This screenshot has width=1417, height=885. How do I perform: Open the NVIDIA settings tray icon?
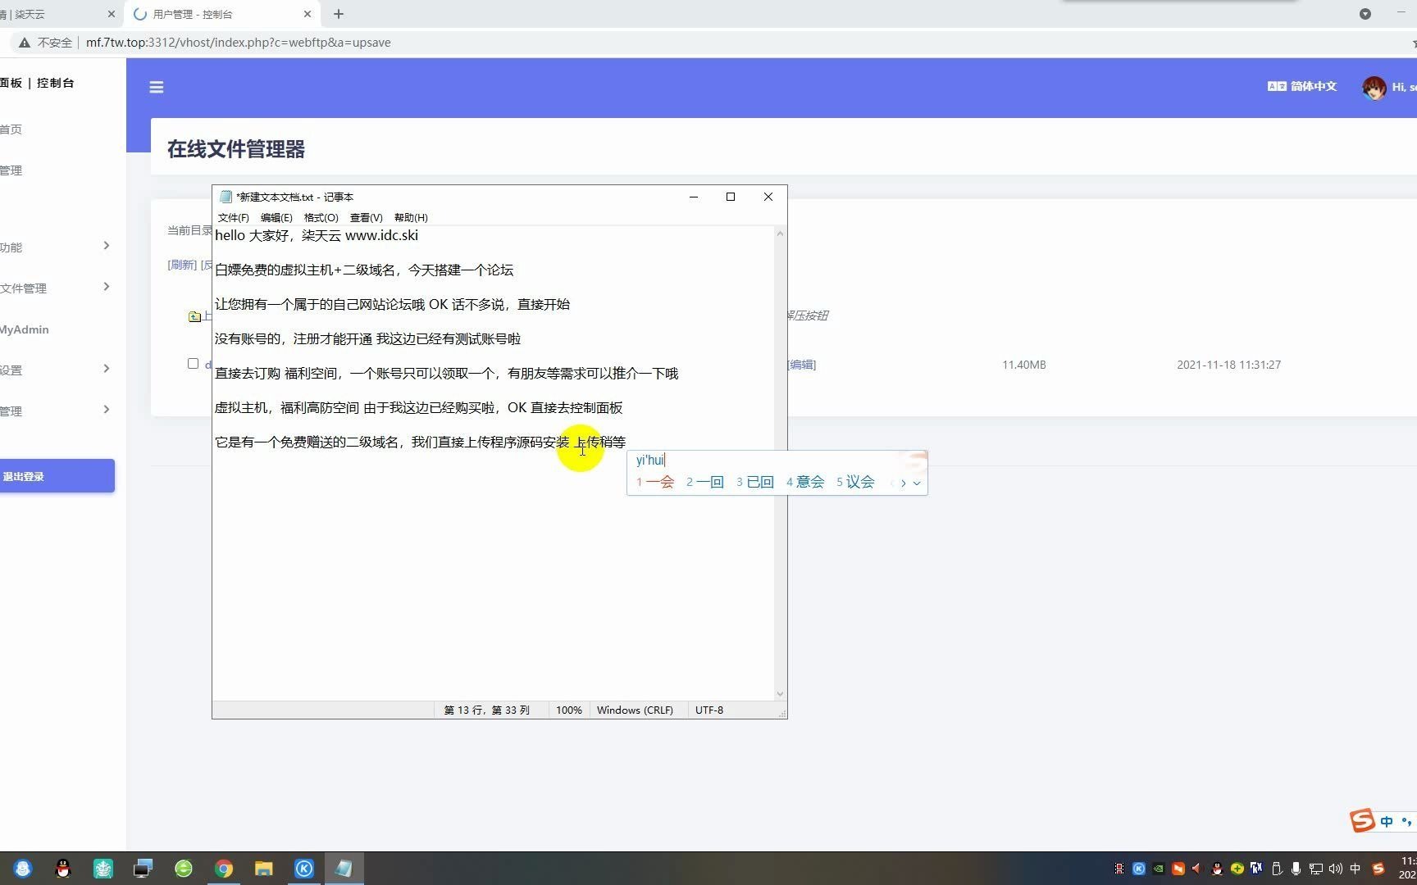coord(1159,869)
